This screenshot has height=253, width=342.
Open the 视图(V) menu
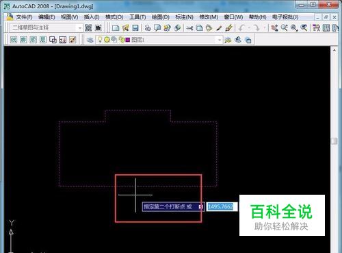70,17
